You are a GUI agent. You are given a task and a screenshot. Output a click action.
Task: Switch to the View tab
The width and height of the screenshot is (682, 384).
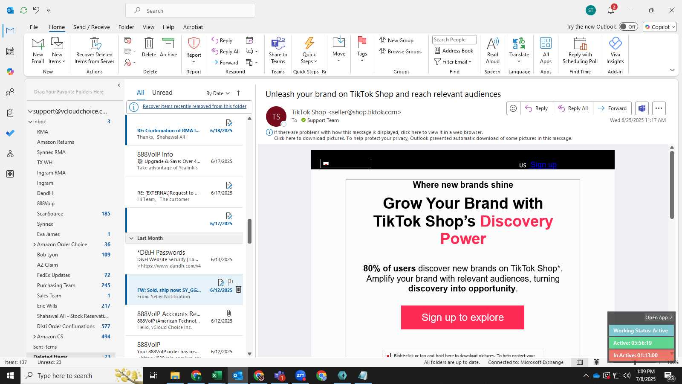pos(148,27)
